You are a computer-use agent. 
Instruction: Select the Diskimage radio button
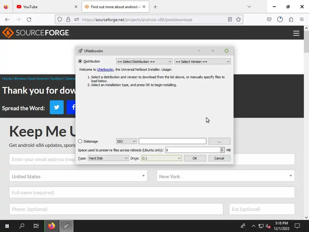pyautogui.click(x=80, y=141)
